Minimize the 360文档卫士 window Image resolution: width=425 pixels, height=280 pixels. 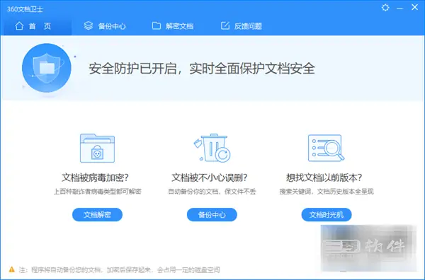coord(399,8)
